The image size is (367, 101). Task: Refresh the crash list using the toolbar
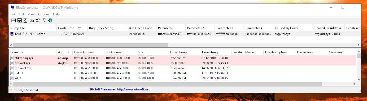(25, 20)
